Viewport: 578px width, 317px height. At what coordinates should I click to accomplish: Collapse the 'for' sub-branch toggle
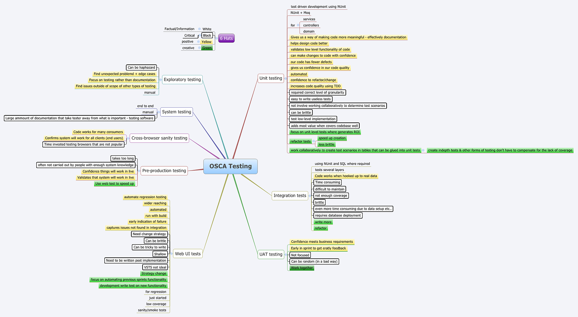click(x=298, y=25)
